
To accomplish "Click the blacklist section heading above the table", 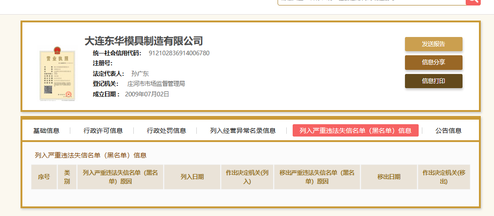I will coord(91,155).
